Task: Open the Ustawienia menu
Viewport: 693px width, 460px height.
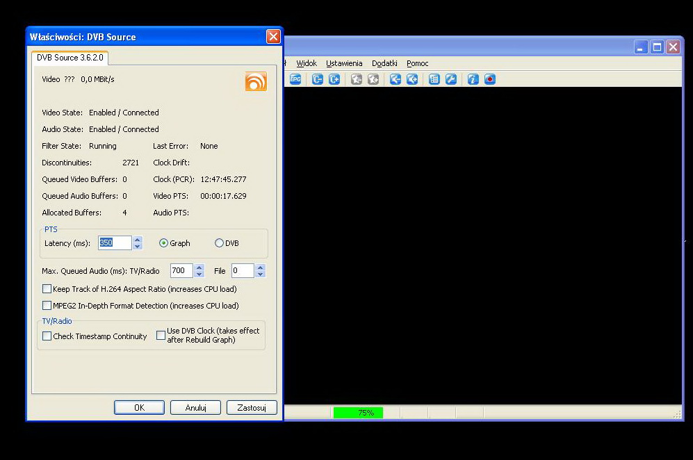Action: click(x=344, y=63)
